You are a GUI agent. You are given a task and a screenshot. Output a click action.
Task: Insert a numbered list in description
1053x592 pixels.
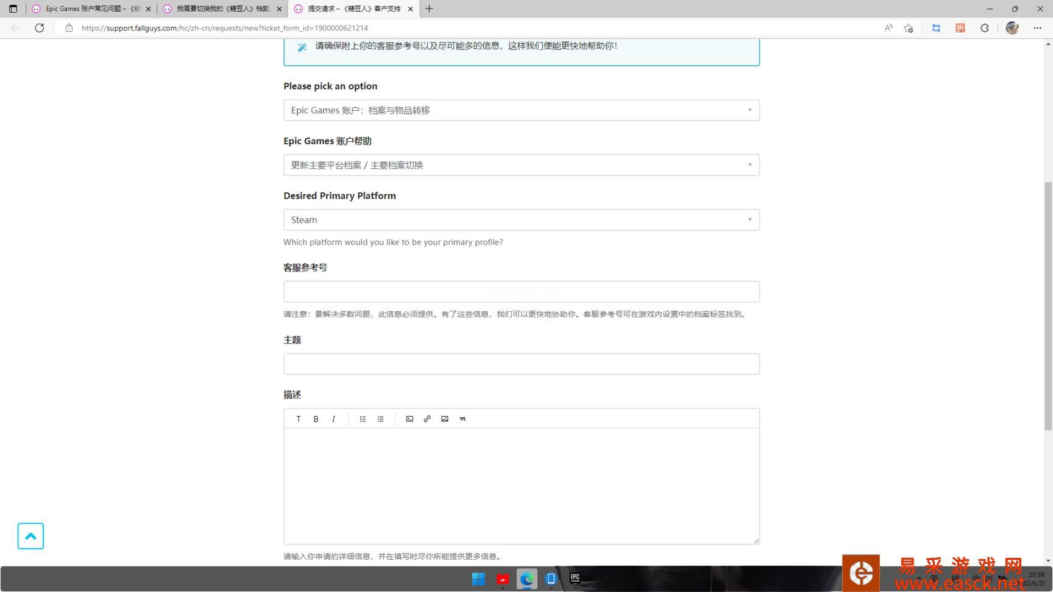point(380,419)
